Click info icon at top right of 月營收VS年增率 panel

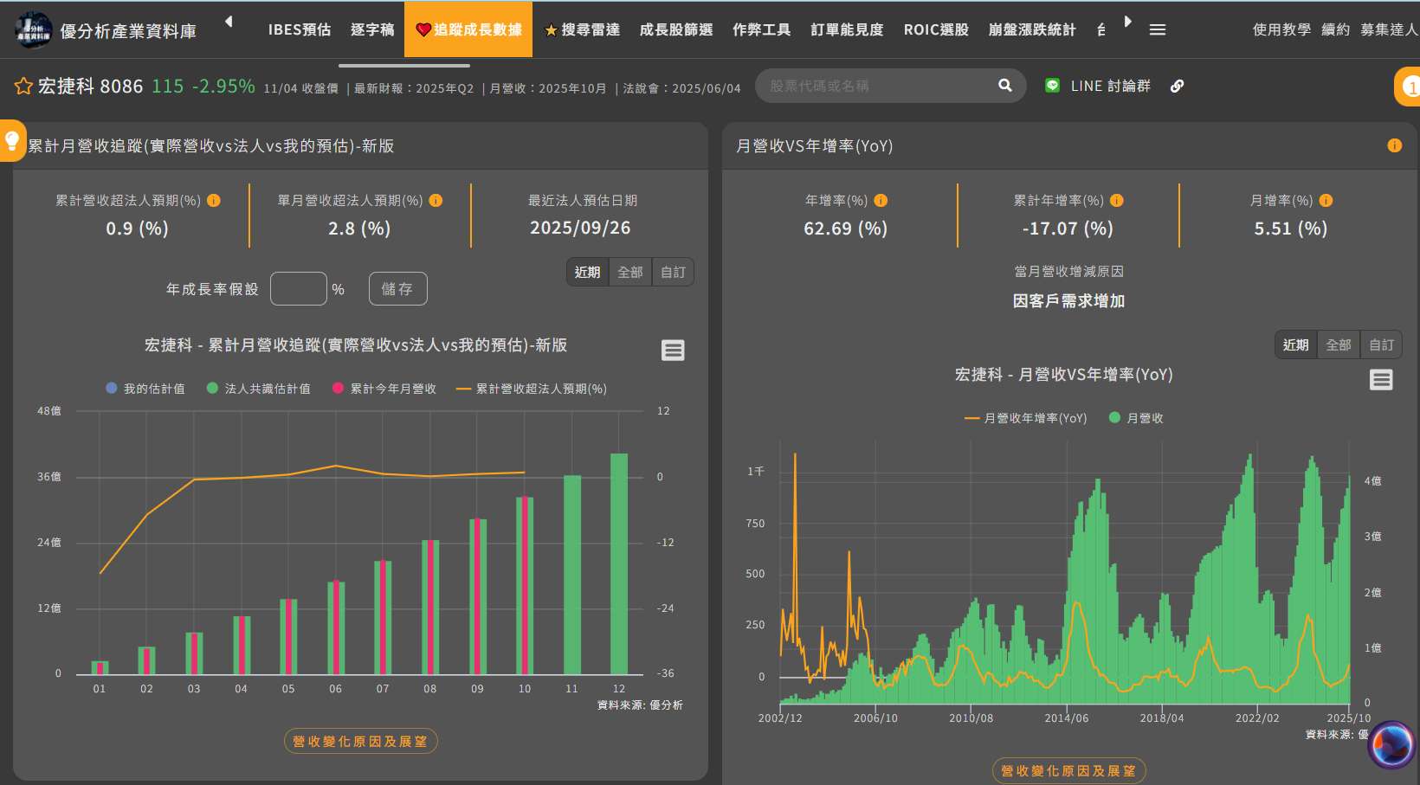(1394, 145)
